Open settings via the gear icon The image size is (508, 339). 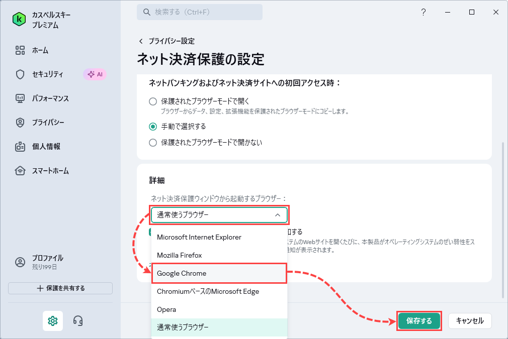tap(53, 320)
